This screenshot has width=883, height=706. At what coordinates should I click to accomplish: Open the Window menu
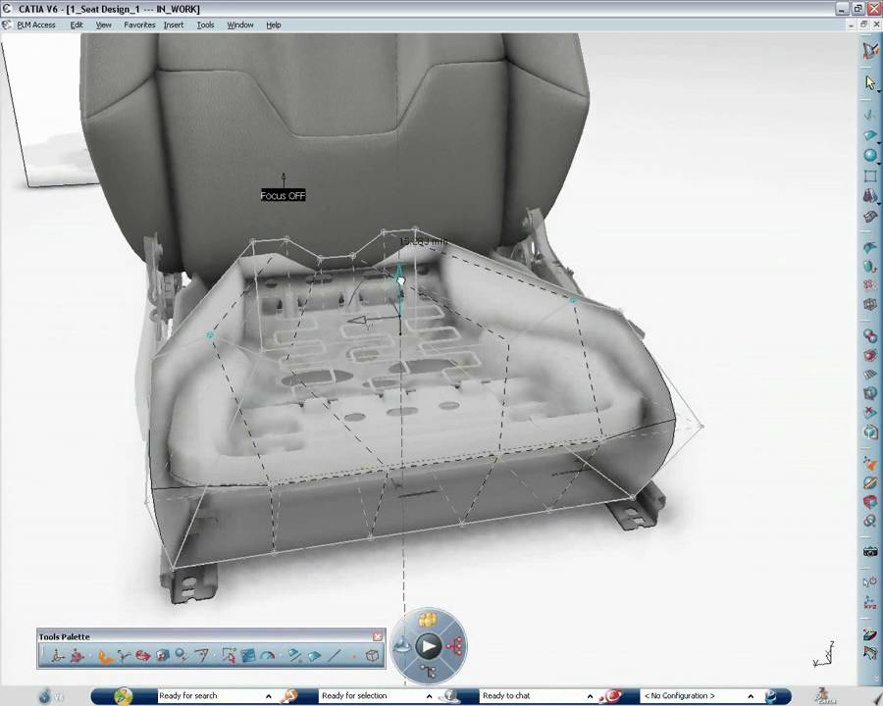(x=240, y=25)
